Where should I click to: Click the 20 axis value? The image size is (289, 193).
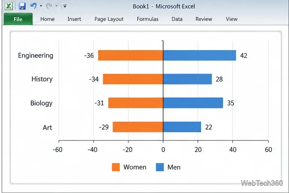tap(198, 150)
